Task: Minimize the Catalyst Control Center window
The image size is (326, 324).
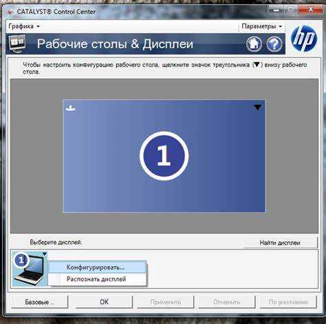Action: [x=276, y=10]
